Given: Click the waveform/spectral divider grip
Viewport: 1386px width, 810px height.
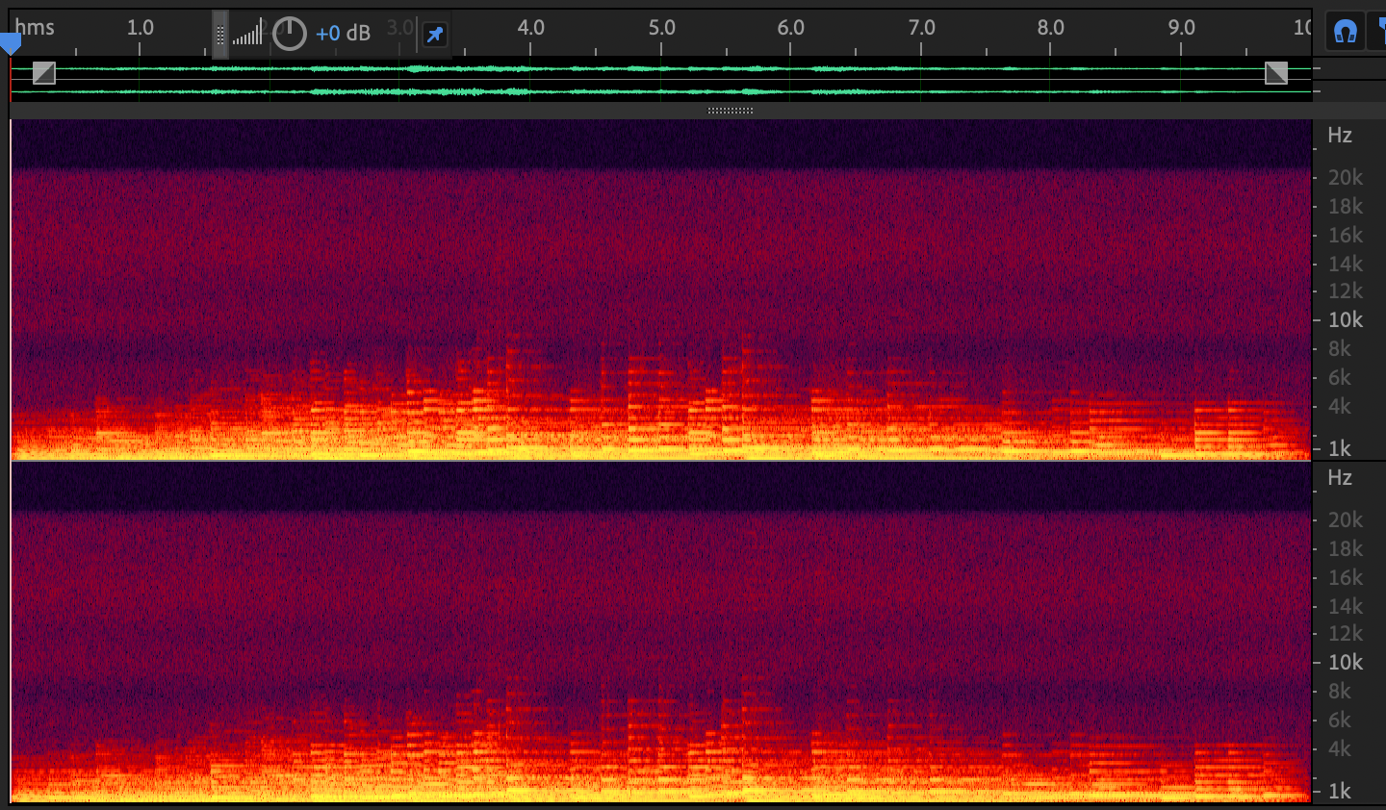Looking at the screenshot, I should click(731, 111).
